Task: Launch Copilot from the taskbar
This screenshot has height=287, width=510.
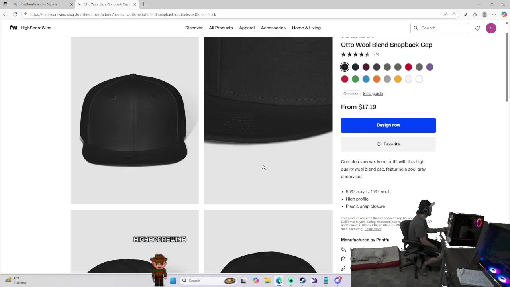Action: 256,281
